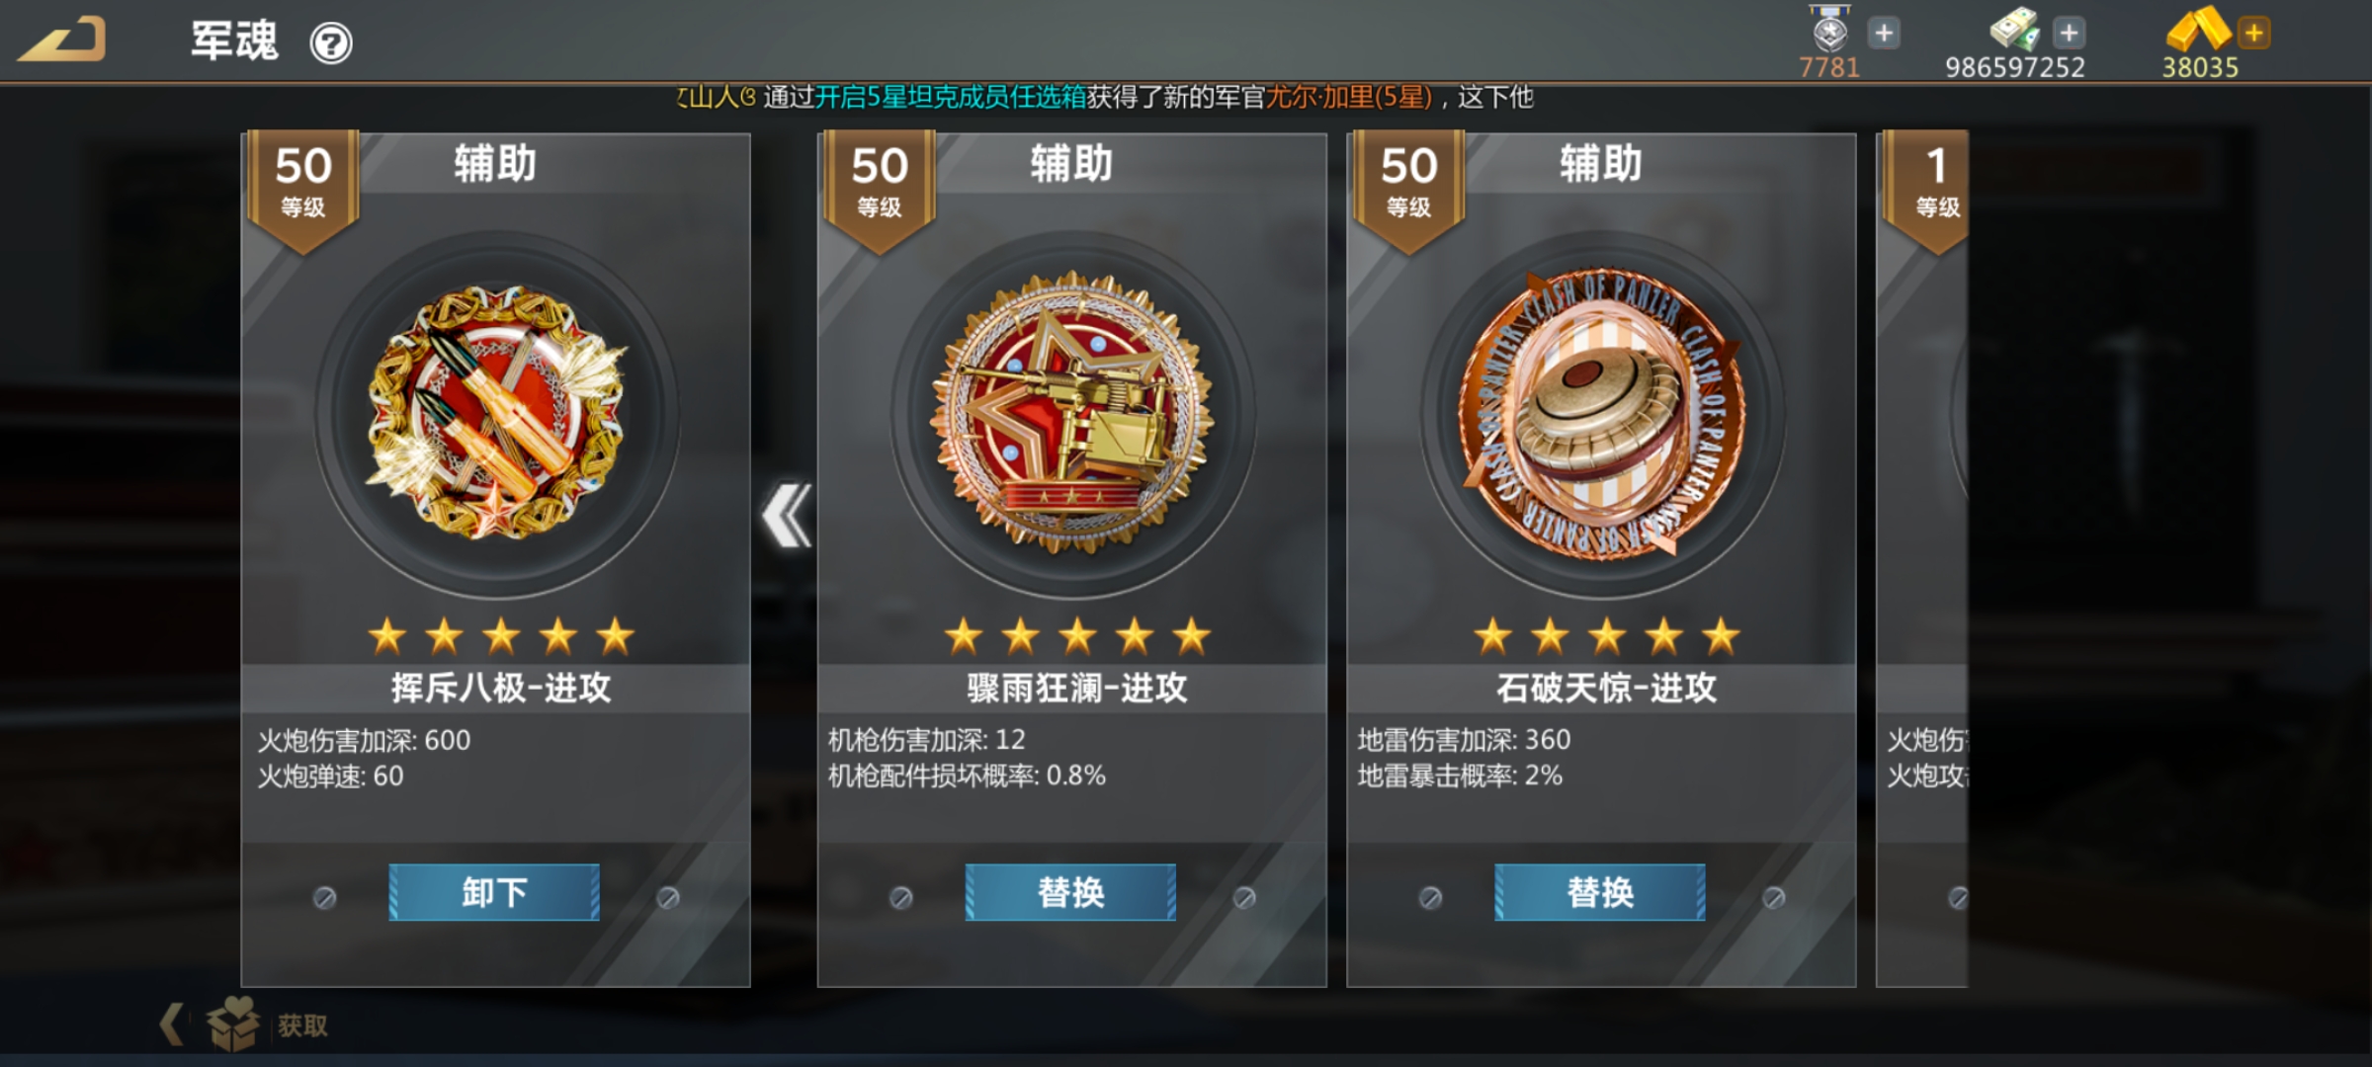Click 替换 on 石破天惊-进攻 card
This screenshot has height=1067, width=2372.
point(1600,892)
